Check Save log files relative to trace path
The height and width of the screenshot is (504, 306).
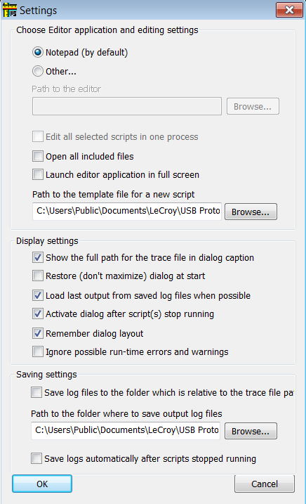point(36,392)
